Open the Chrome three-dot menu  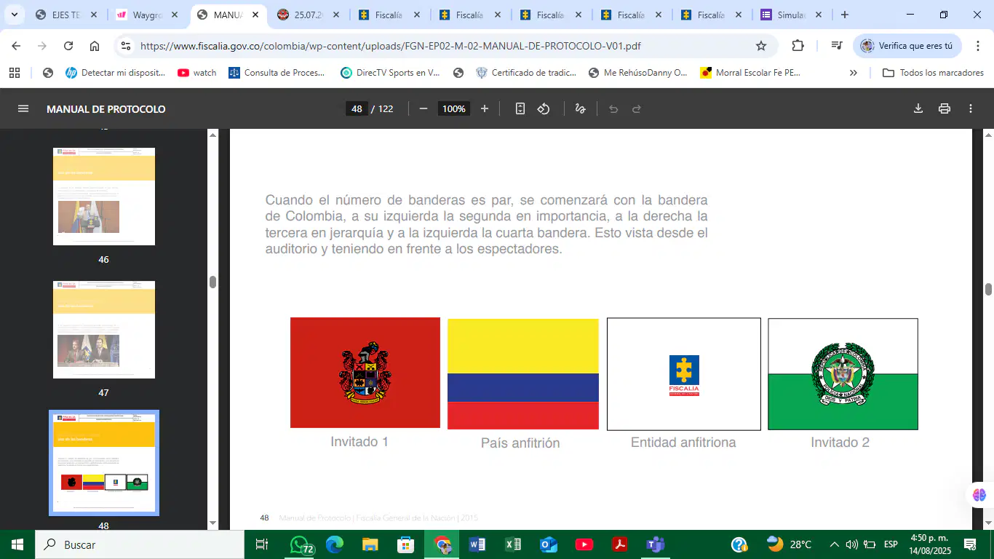pyautogui.click(x=977, y=46)
